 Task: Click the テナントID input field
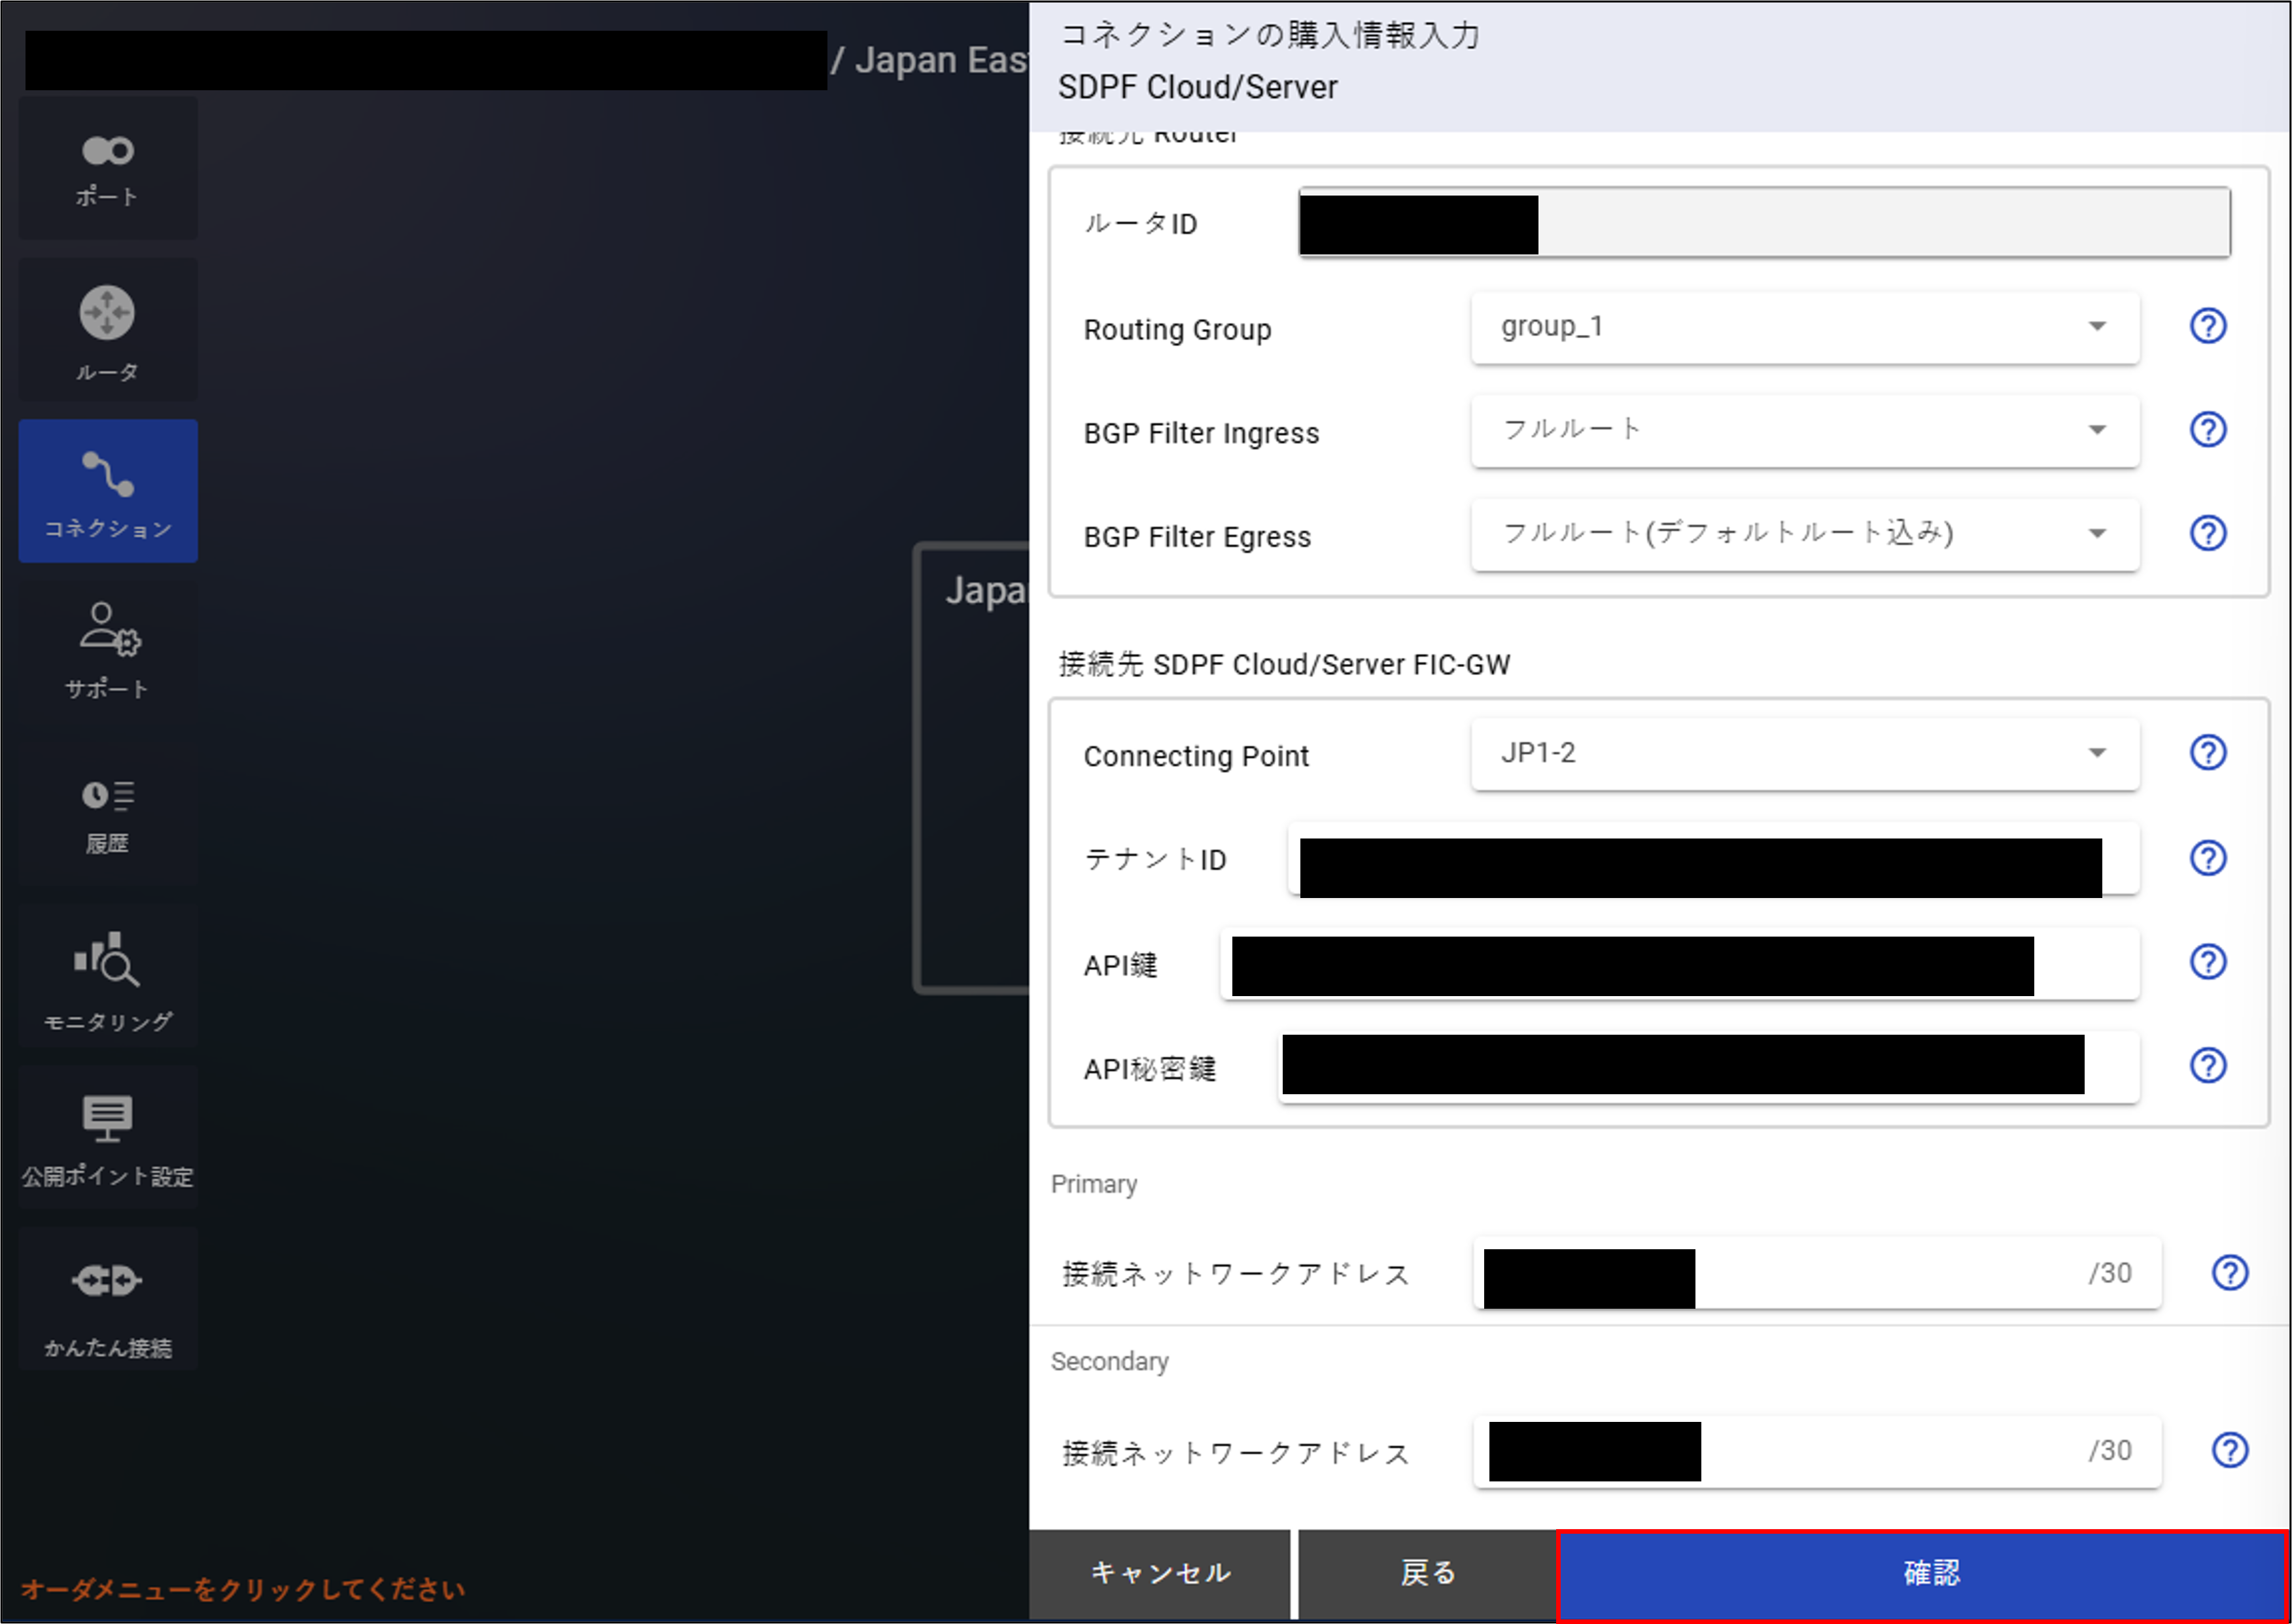[1713, 859]
